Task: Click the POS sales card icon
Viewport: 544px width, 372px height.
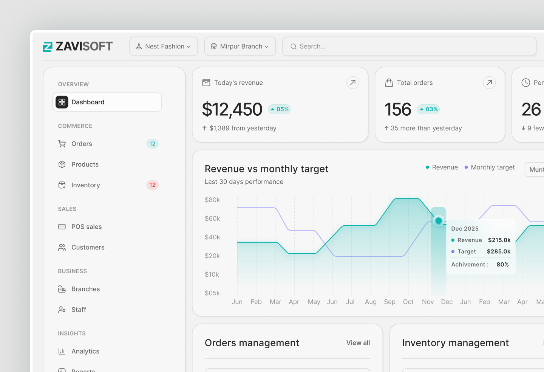Action: pos(62,227)
